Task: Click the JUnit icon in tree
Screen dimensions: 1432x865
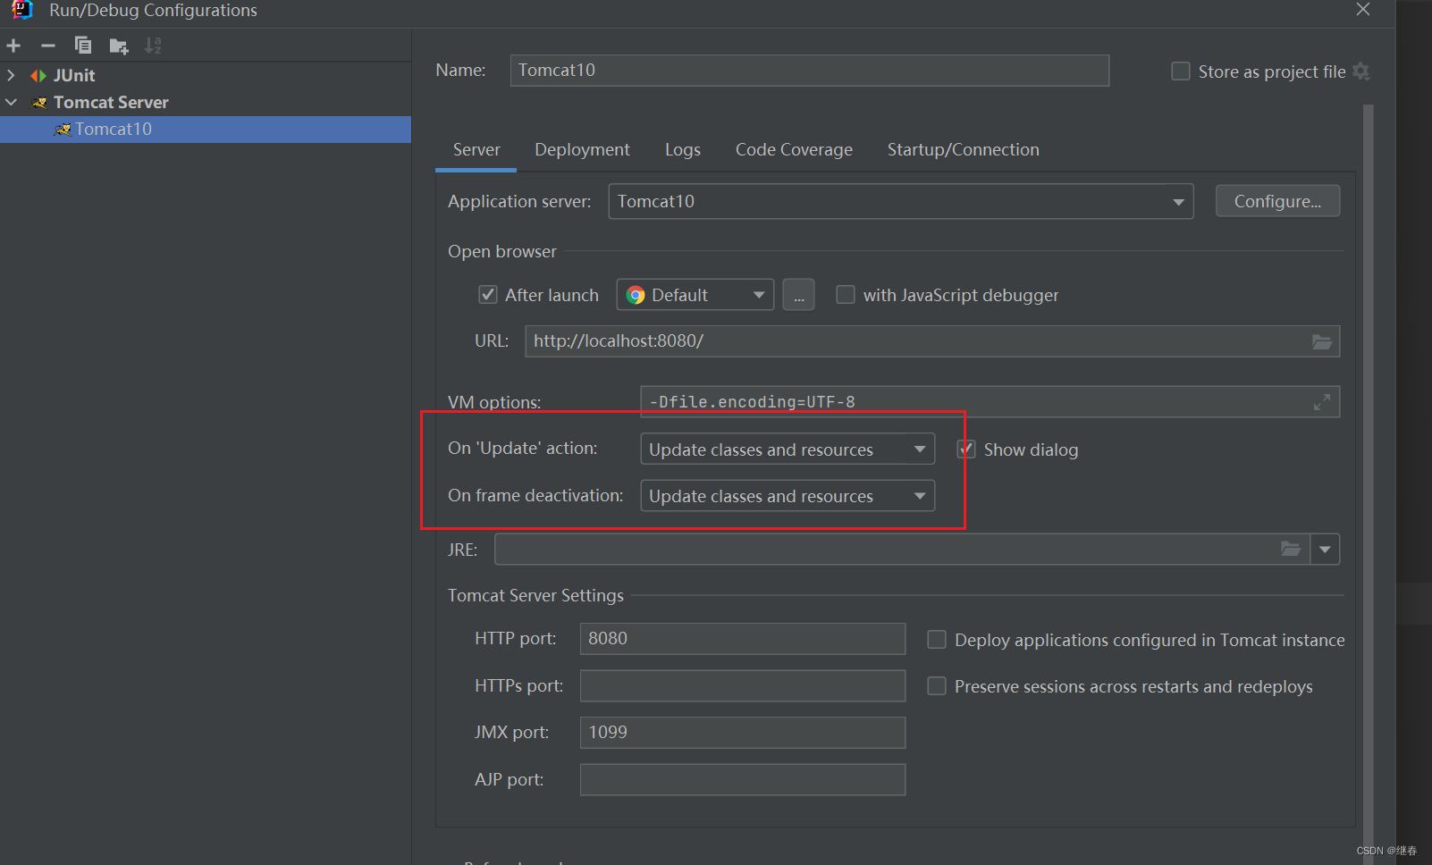Action: 38,76
